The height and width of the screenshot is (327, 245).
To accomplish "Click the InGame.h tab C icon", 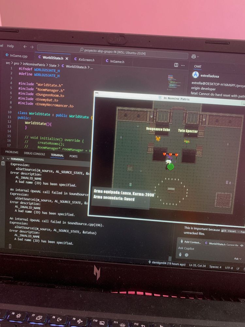I will pos(107,61).
